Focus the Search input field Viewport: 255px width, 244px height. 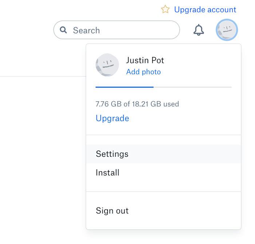(x=117, y=30)
